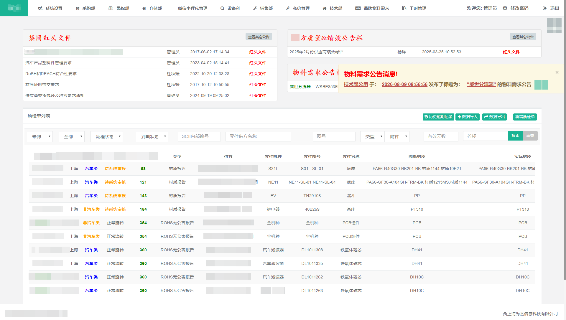Image resolution: width=566 pixels, height=320 pixels.
Task: Click 查看其它公告 in 质量&绩效公告栏 panel
Action: tap(523, 37)
